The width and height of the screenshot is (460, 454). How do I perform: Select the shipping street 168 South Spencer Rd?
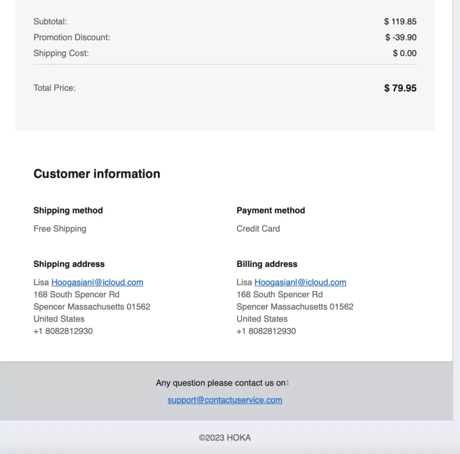[76, 294]
